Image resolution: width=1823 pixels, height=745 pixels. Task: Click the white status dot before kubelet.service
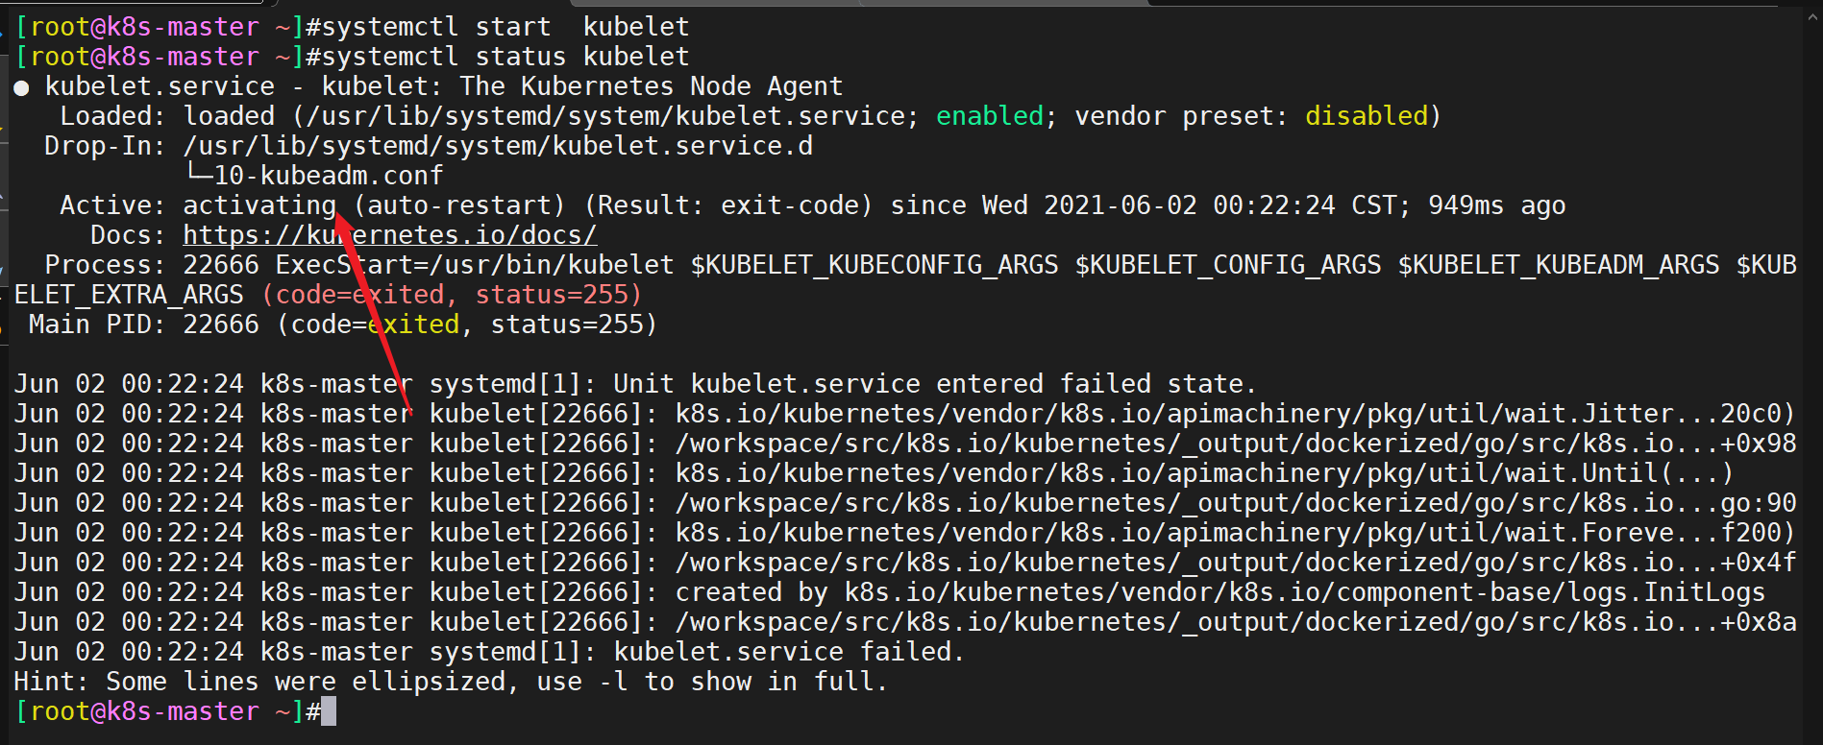[x=21, y=88]
